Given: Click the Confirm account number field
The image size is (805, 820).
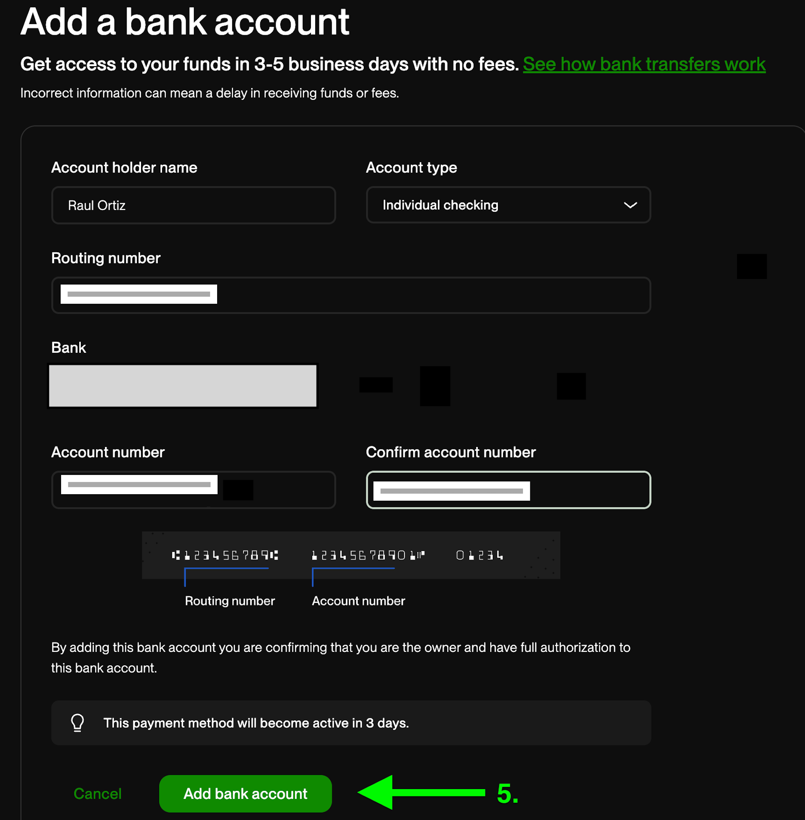Looking at the screenshot, I should point(508,490).
